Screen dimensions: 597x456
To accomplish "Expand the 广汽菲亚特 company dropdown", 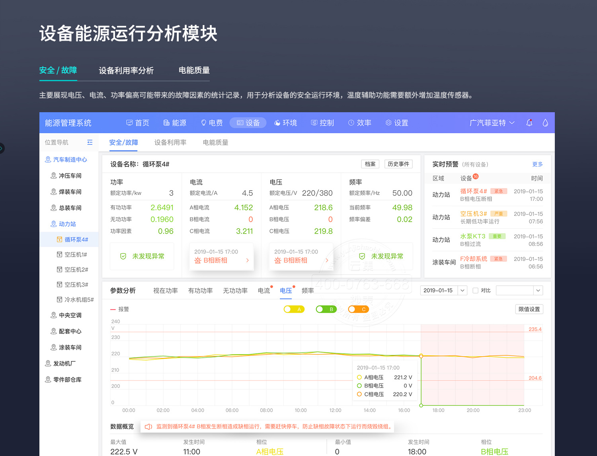I will [492, 123].
